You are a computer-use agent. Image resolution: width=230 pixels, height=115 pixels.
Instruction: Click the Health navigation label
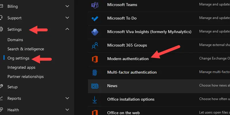(x=13, y=110)
